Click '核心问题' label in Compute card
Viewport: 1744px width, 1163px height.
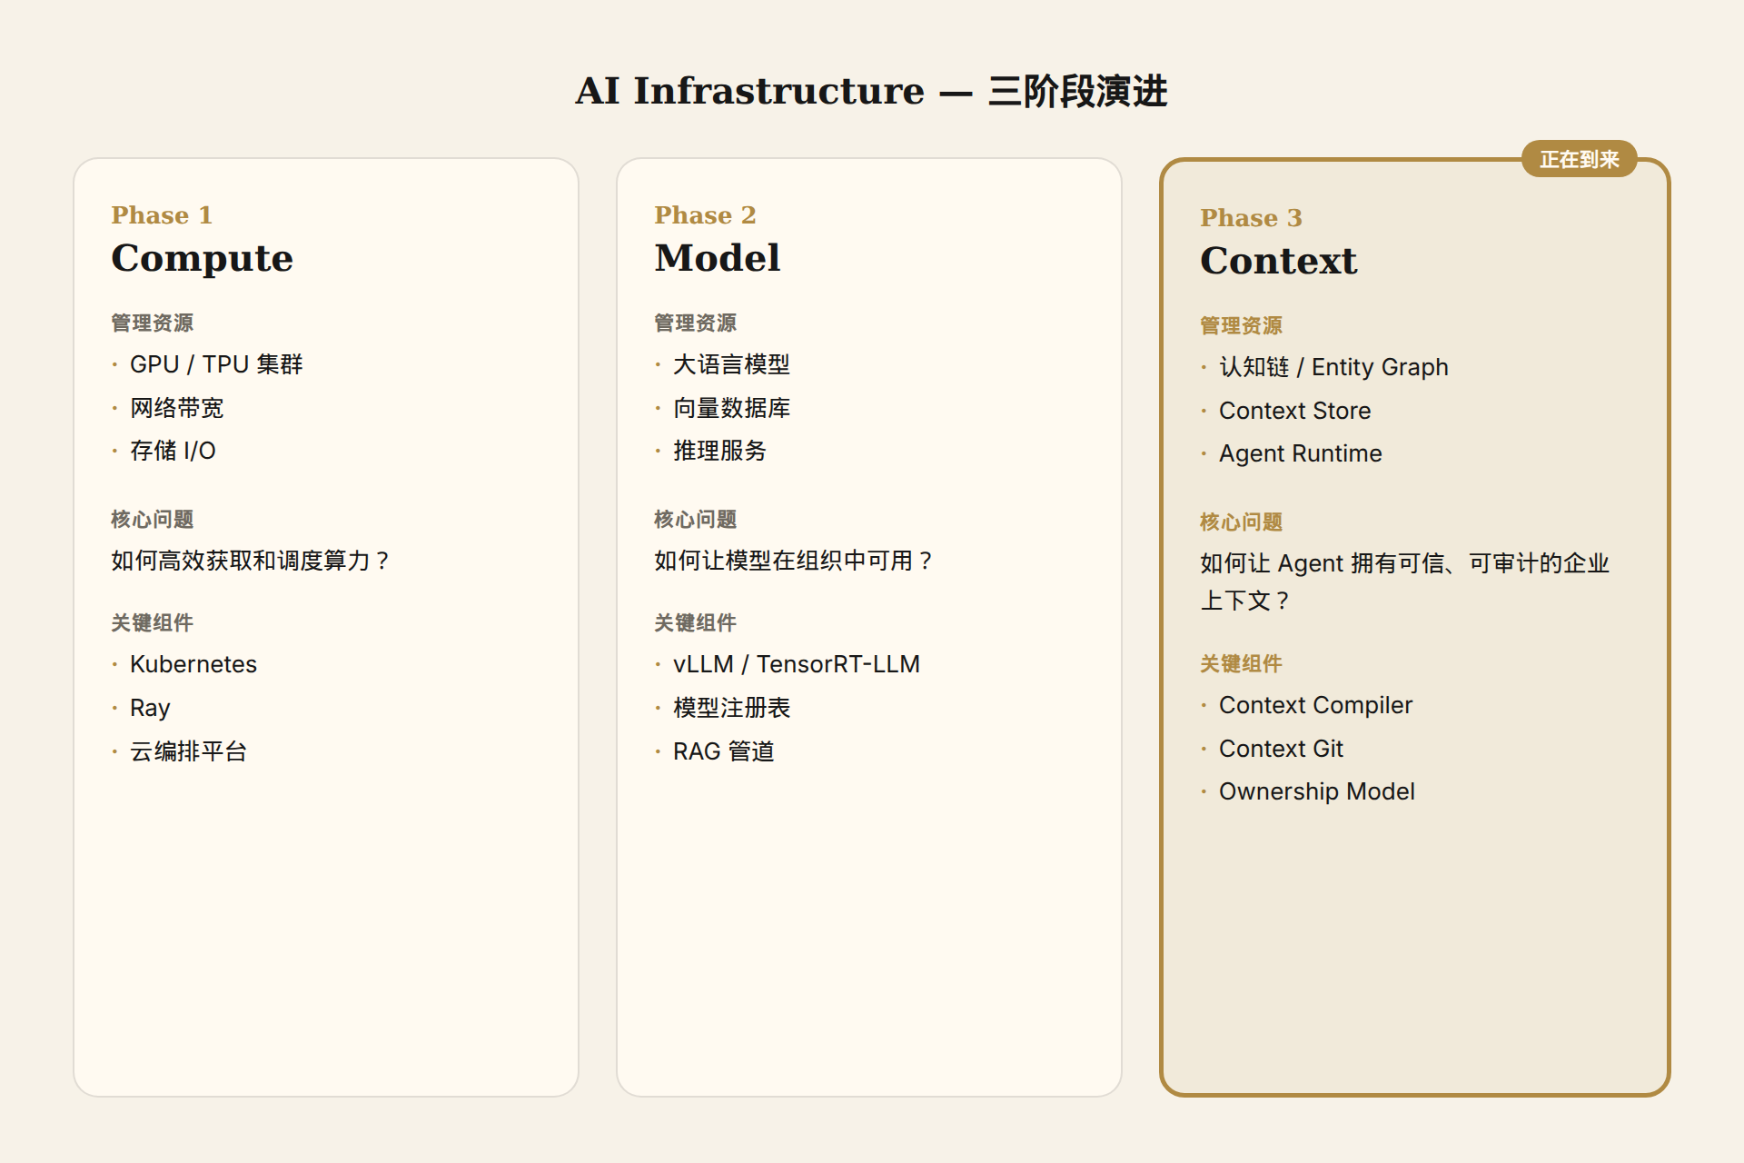click(152, 519)
